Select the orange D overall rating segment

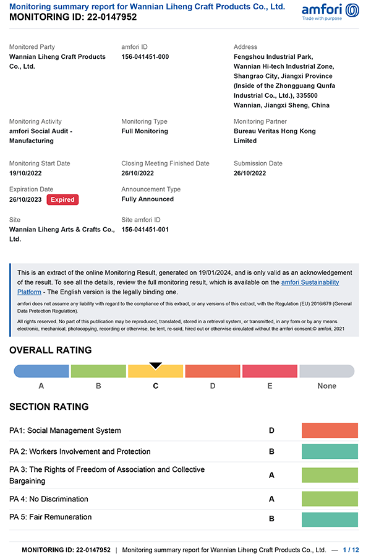point(213,371)
